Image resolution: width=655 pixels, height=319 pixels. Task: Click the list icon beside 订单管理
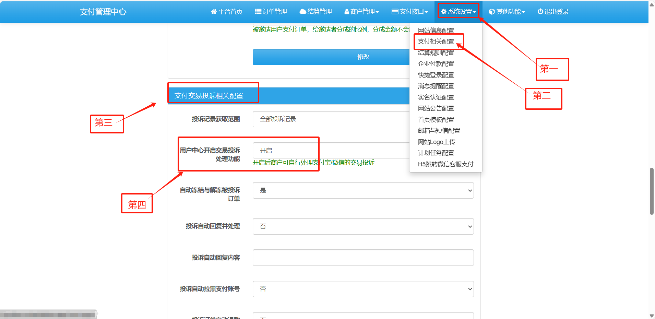click(x=258, y=12)
